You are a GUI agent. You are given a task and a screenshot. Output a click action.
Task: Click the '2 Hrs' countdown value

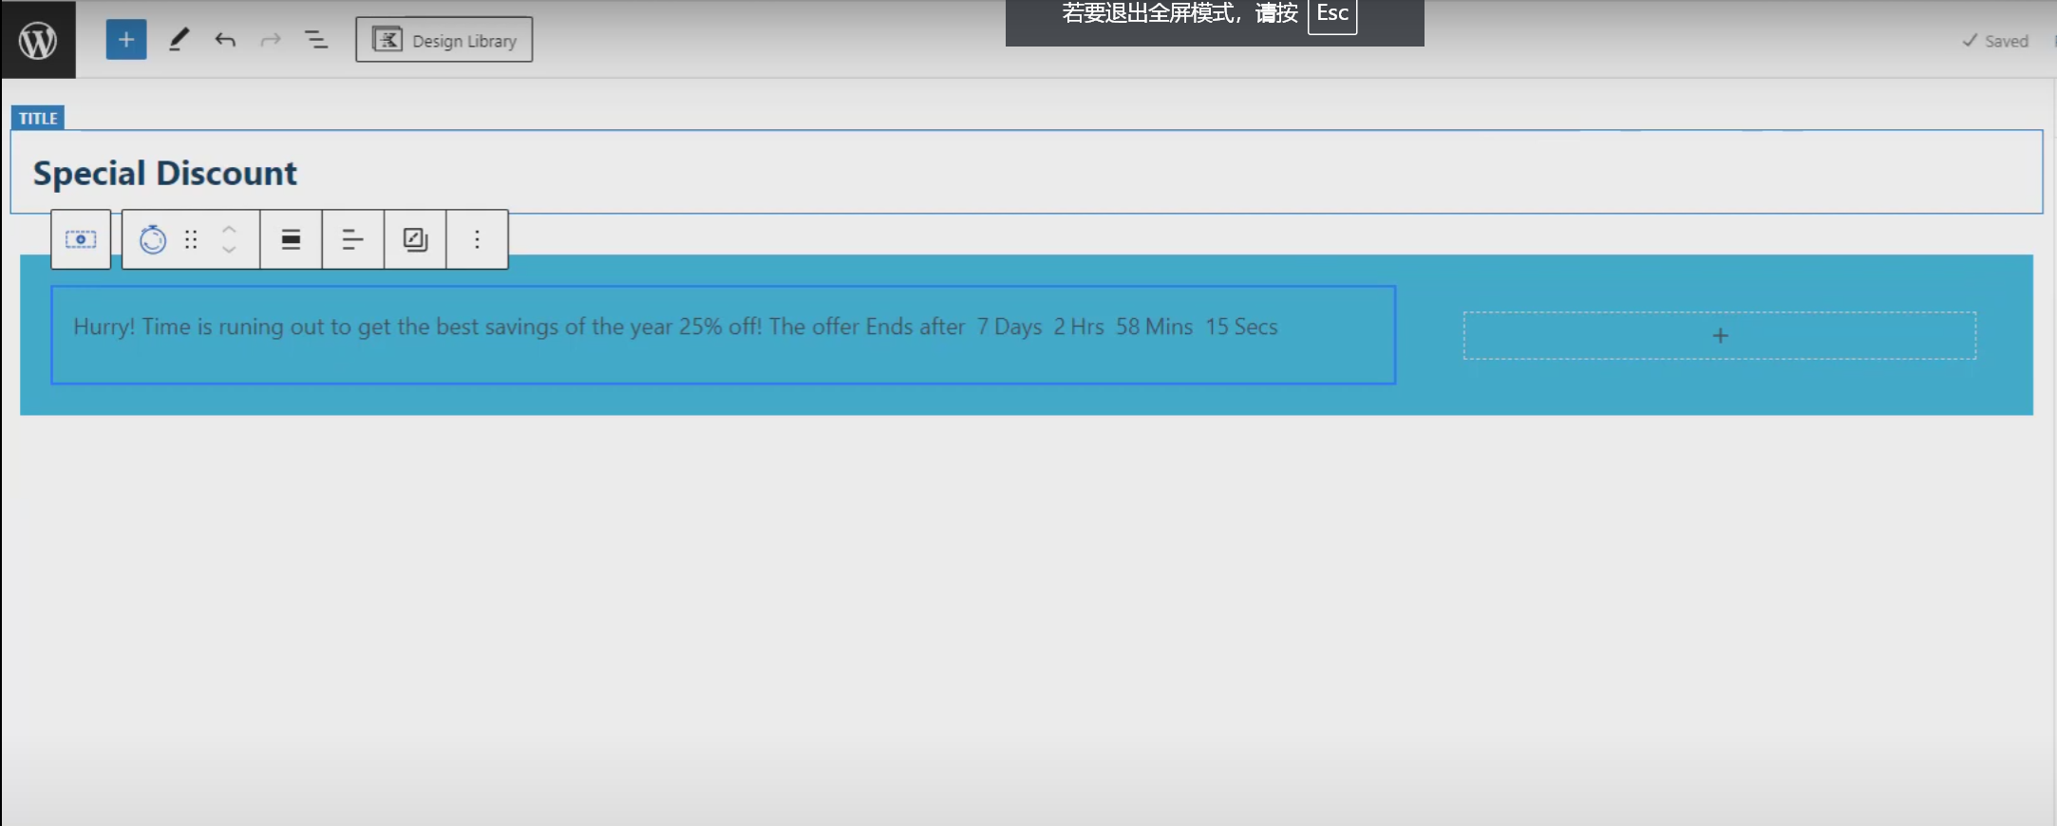(x=1079, y=327)
